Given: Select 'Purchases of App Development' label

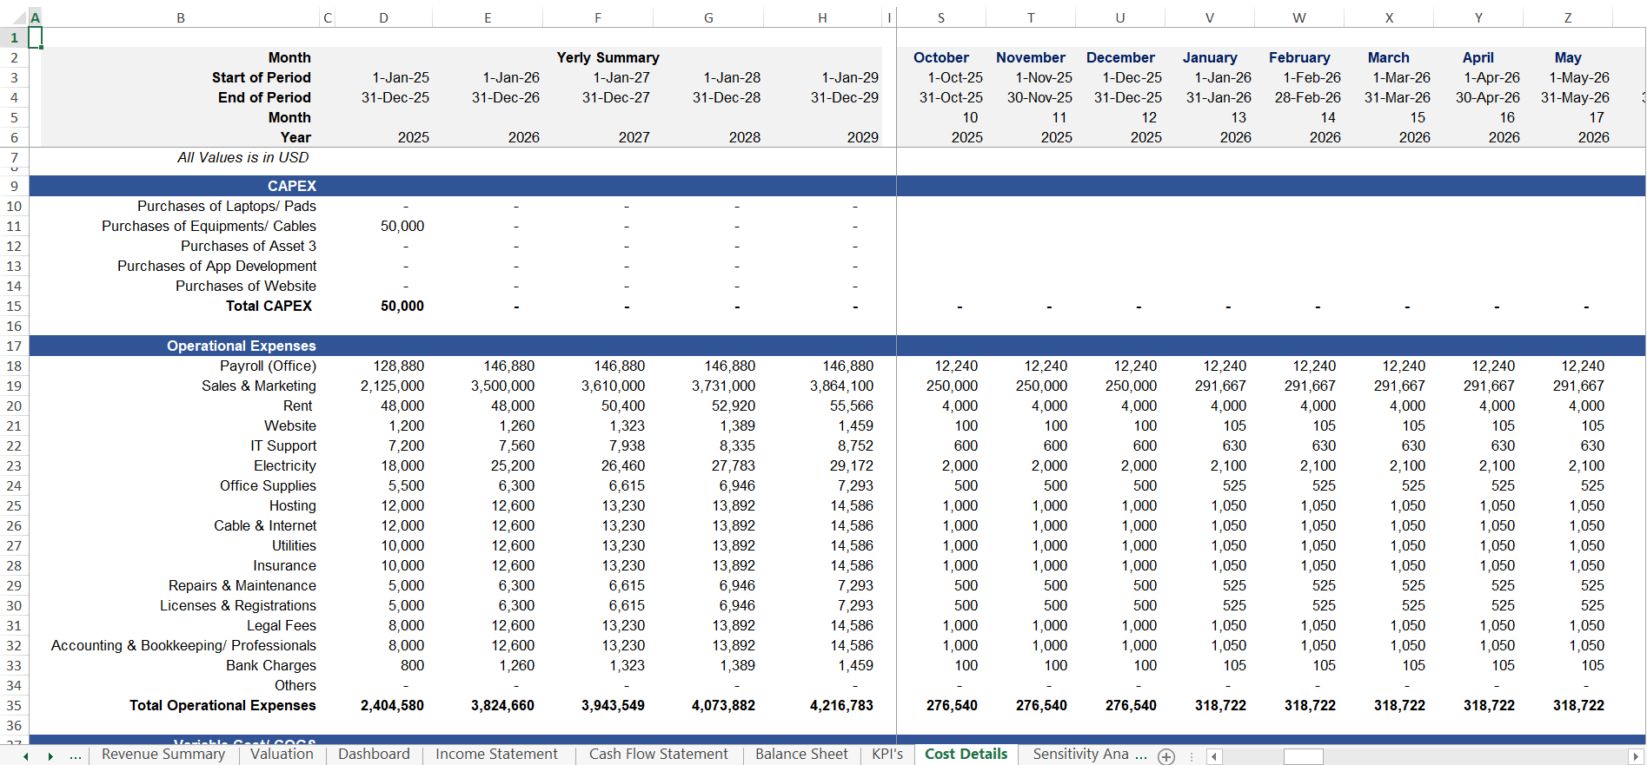Looking at the screenshot, I should tap(216, 266).
